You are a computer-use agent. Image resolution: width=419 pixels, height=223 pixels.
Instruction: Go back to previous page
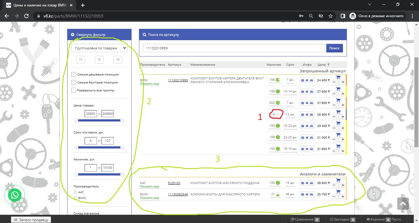pyautogui.click(x=7, y=16)
